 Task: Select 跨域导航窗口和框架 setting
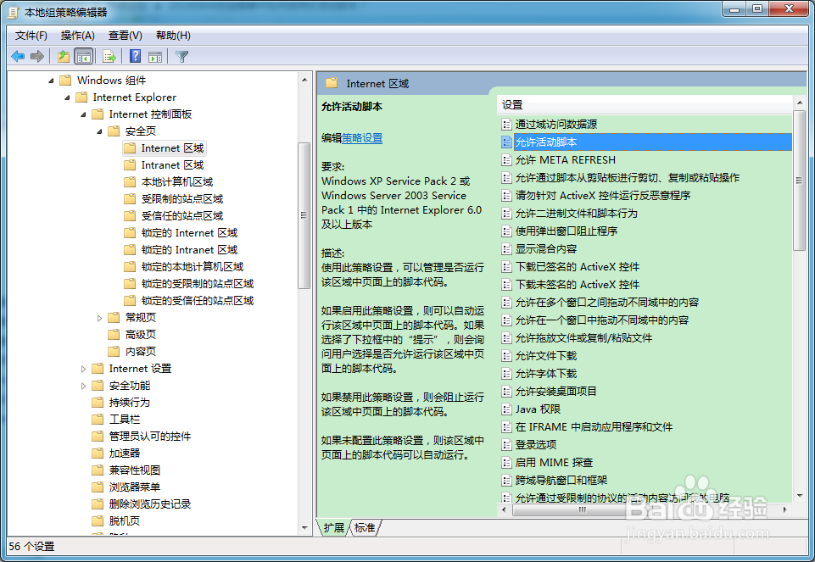tap(561, 481)
